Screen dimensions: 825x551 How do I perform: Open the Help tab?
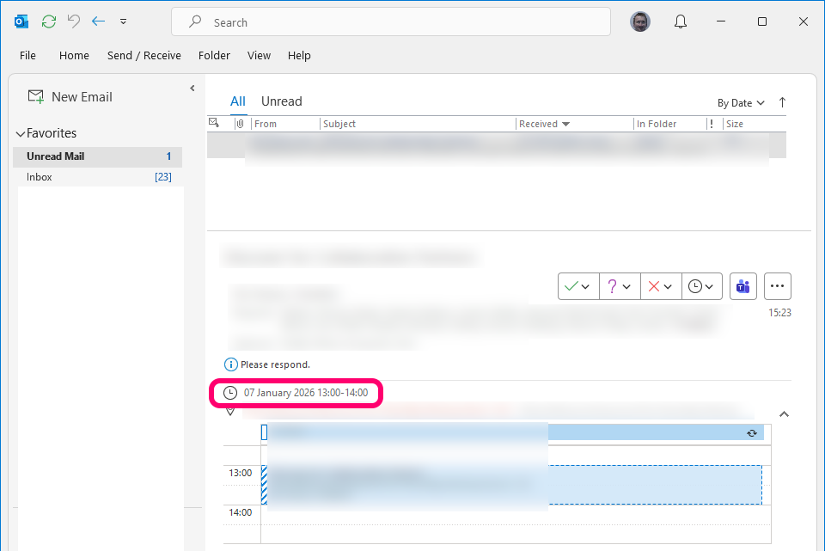pyautogui.click(x=299, y=55)
